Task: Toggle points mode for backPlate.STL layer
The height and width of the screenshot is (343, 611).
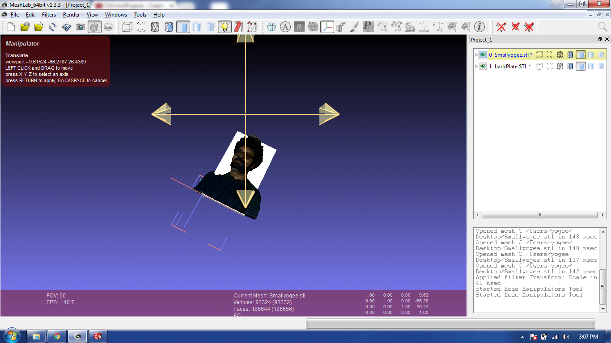Action: click(x=550, y=67)
